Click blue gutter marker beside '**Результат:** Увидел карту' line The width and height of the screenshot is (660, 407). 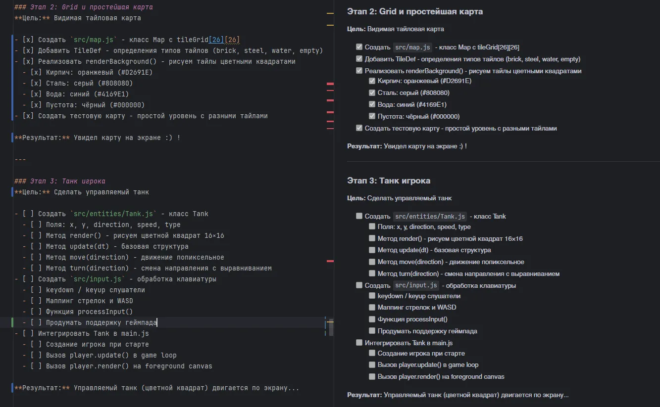(12, 137)
